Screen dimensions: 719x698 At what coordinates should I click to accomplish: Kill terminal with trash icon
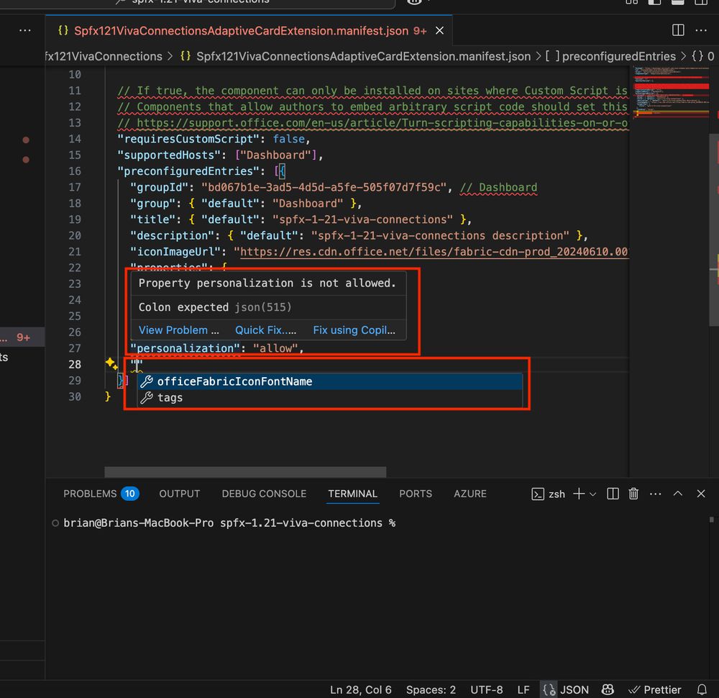tap(633, 494)
